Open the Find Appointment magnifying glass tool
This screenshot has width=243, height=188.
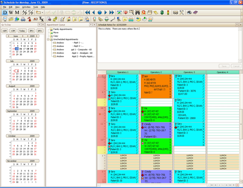(132, 12)
